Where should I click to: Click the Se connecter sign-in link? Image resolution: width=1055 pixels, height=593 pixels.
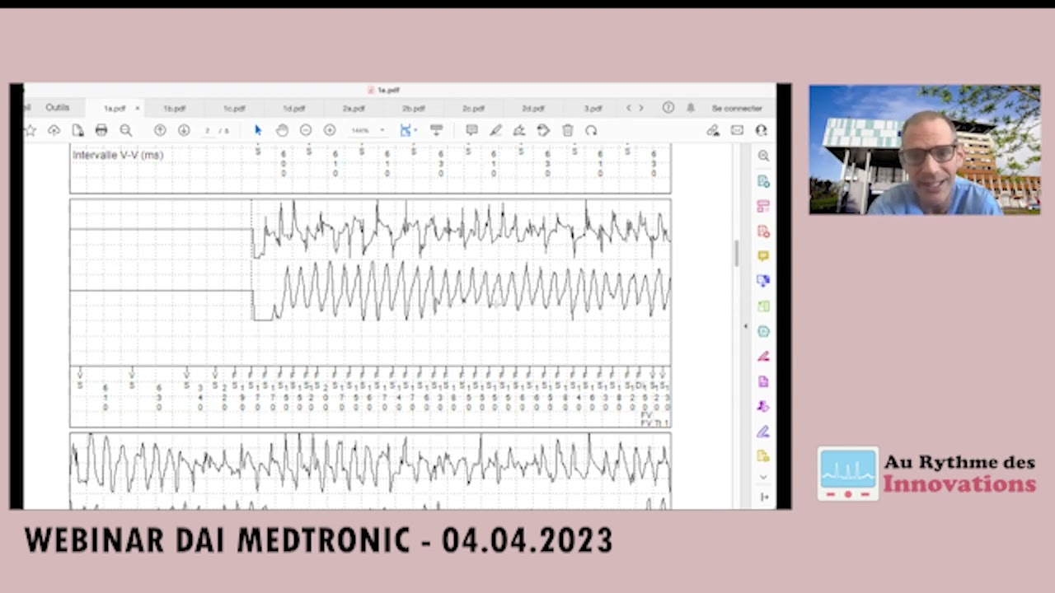click(737, 108)
